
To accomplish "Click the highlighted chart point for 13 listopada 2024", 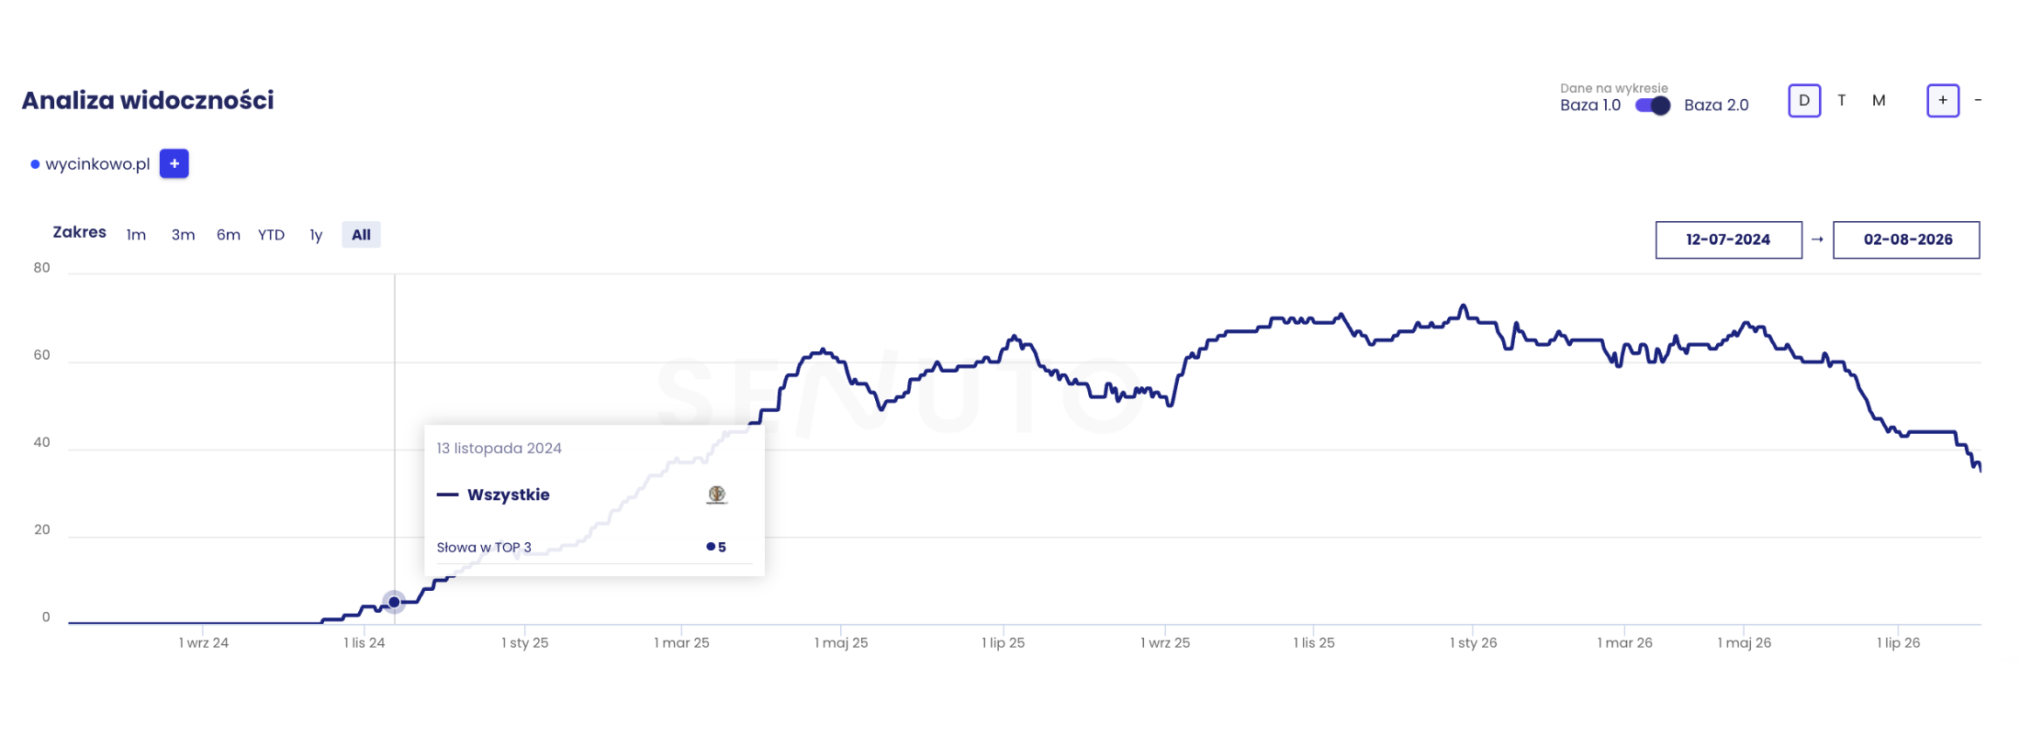I will click(394, 602).
